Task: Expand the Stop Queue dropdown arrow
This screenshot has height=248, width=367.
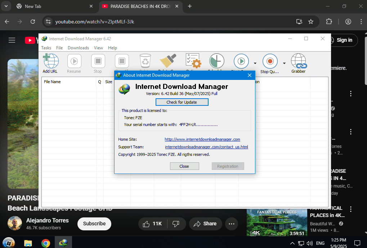Action: 284,63
